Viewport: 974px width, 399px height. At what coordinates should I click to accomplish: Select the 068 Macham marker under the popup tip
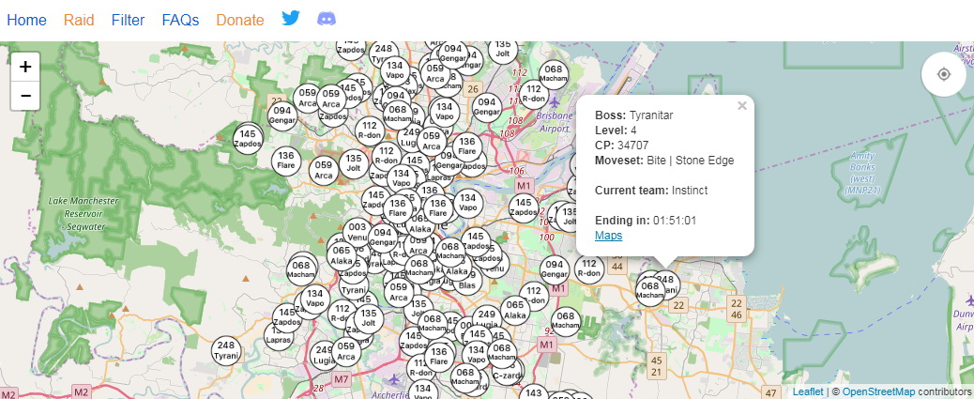[650, 290]
